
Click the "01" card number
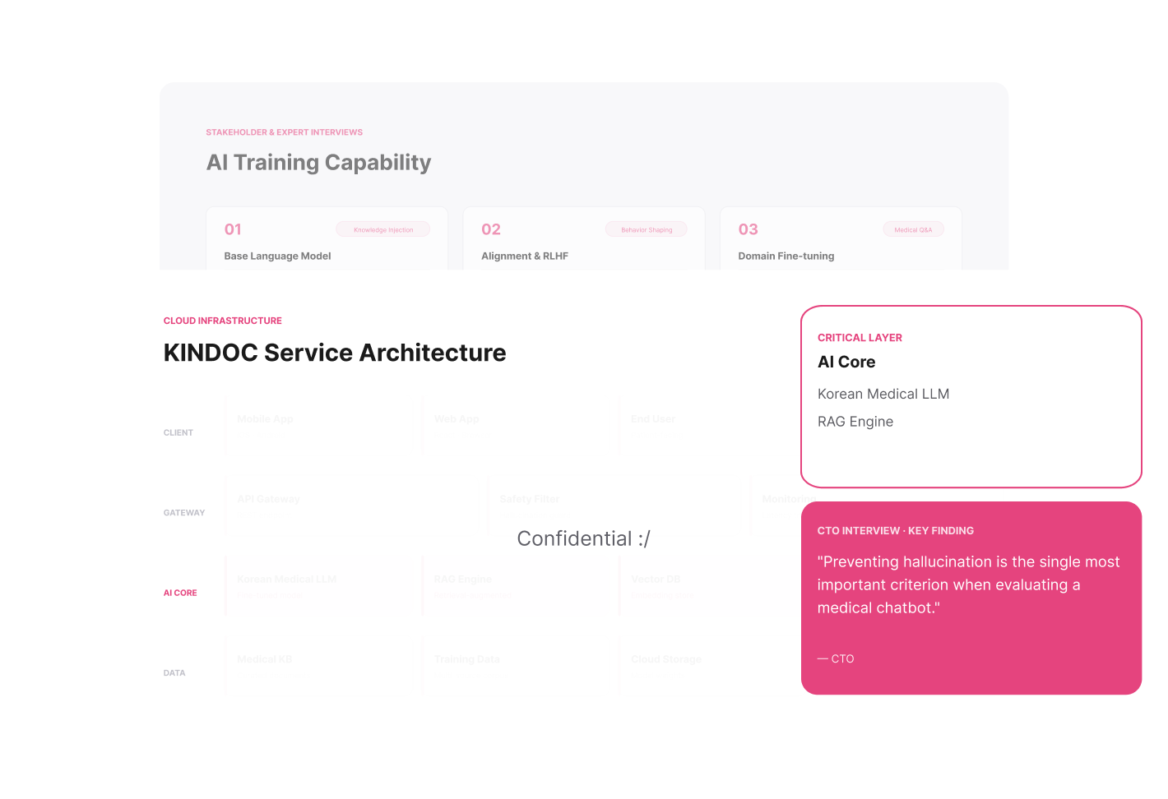233,229
